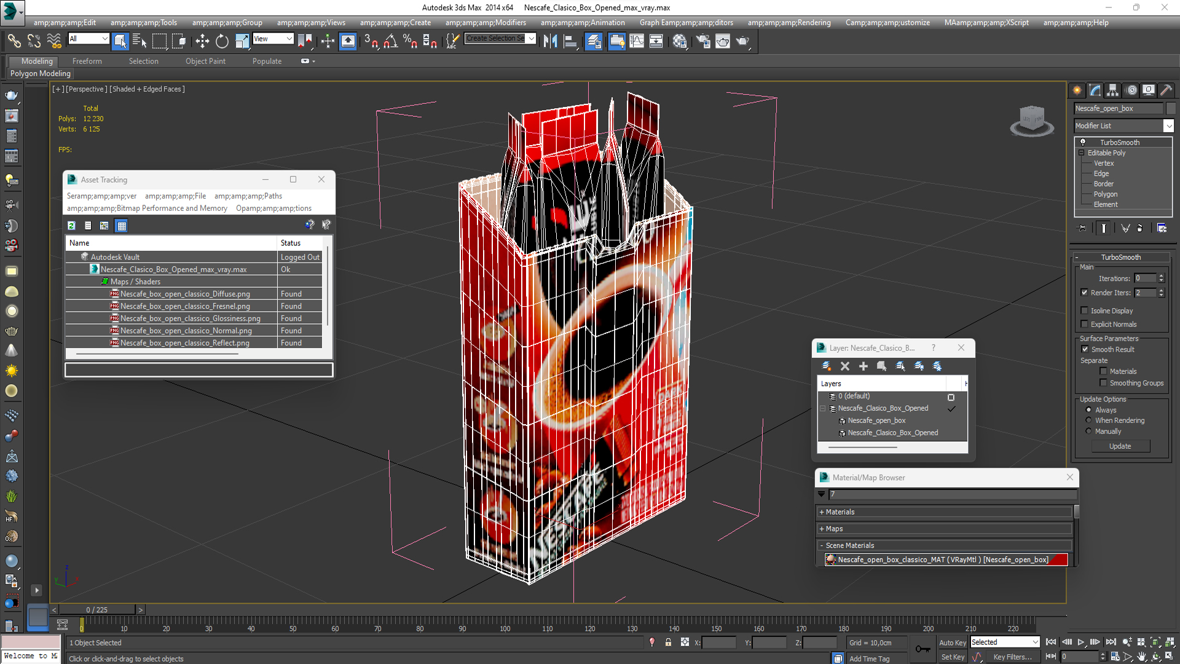Click the Polygon Modeling panel label
Image resolution: width=1180 pixels, height=664 pixels.
point(41,73)
